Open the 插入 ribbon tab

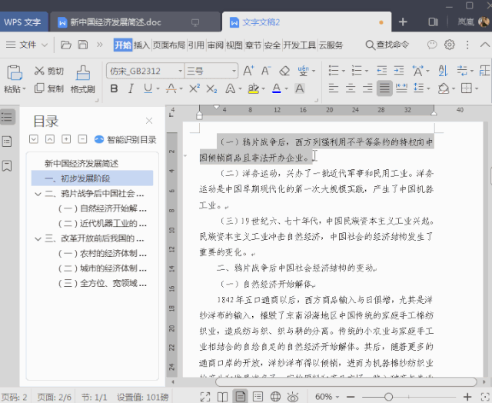[x=141, y=45]
